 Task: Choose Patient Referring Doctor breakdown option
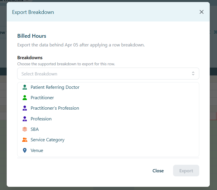[108, 87]
